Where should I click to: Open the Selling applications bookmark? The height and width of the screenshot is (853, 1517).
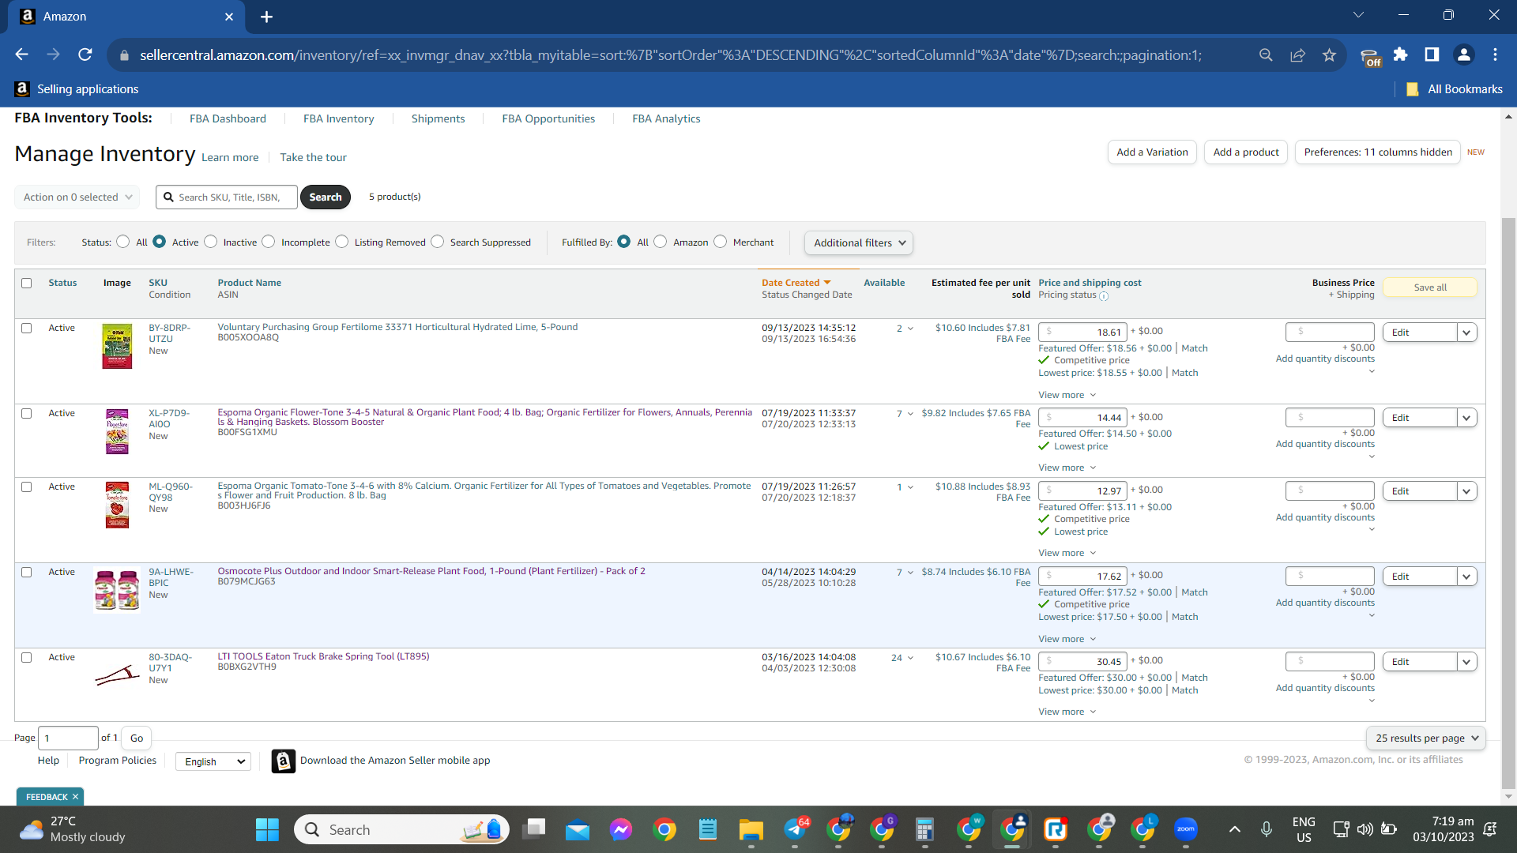pyautogui.click(x=77, y=89)
